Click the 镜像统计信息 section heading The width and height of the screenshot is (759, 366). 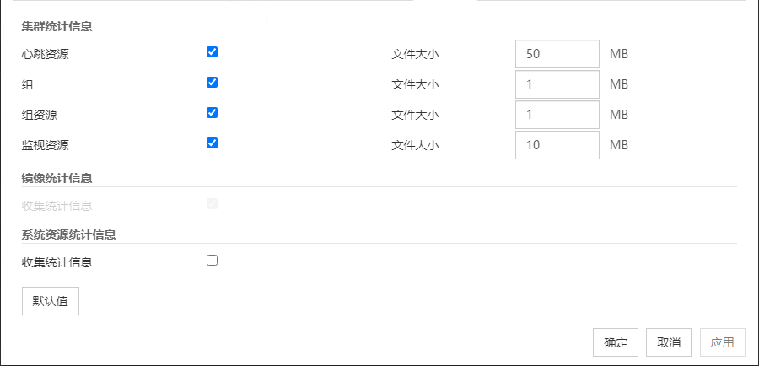click(x=57, y=178)
